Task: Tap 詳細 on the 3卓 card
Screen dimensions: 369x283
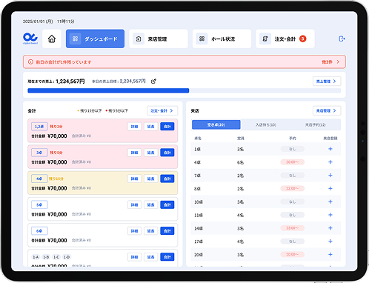Action: point(134,153)
